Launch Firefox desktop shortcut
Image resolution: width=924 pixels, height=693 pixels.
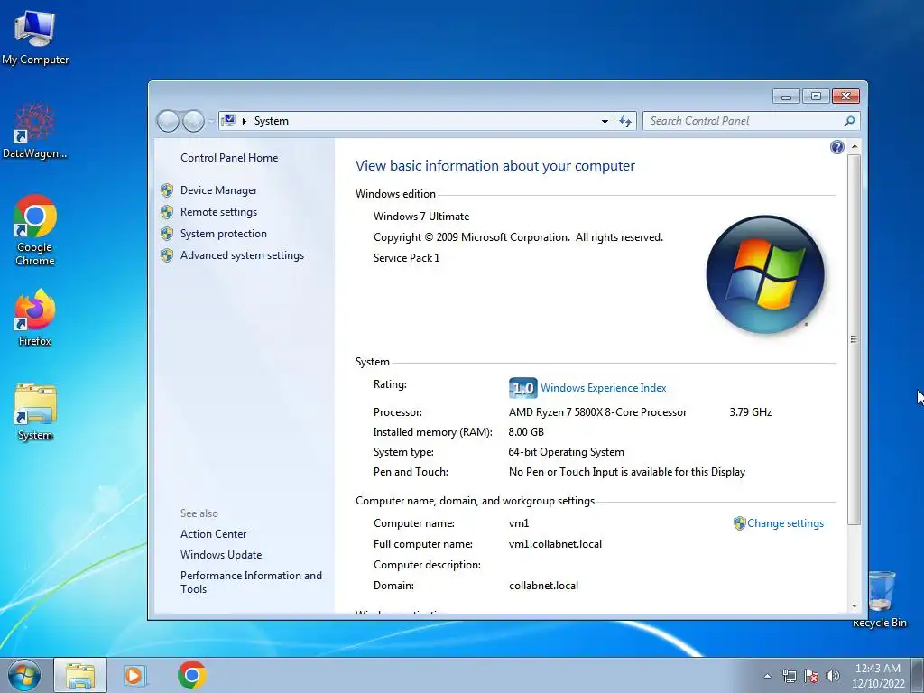click(35, 318)
